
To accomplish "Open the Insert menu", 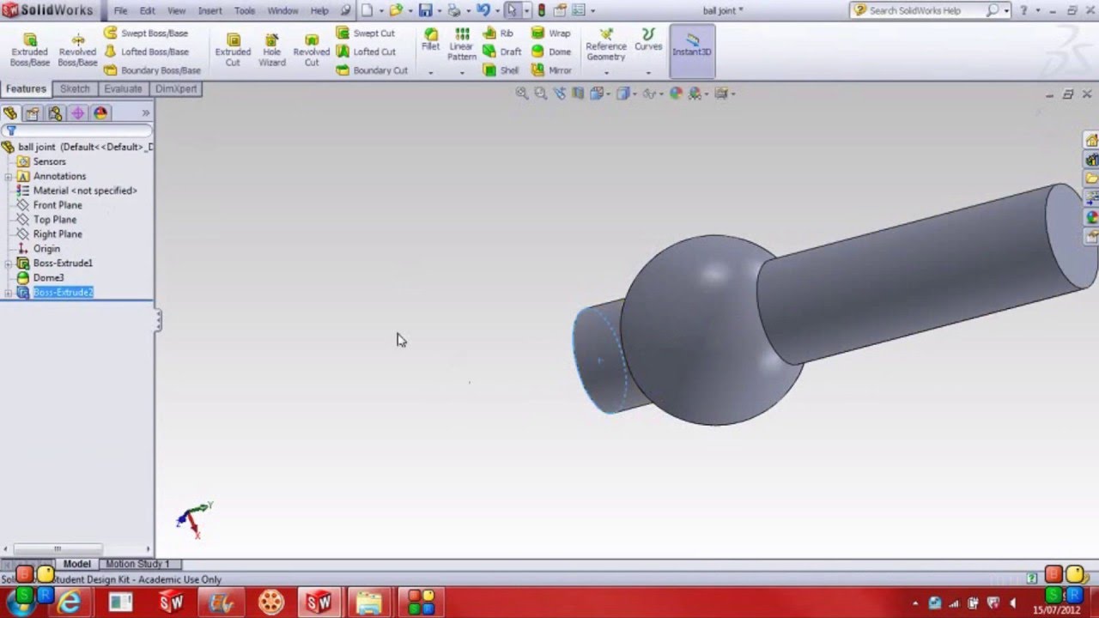I will tap(210, 10).
